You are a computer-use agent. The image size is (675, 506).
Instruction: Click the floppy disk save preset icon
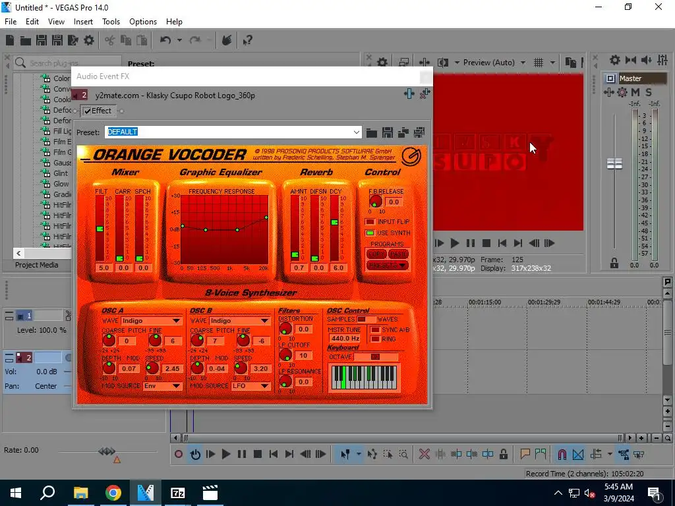388,132
